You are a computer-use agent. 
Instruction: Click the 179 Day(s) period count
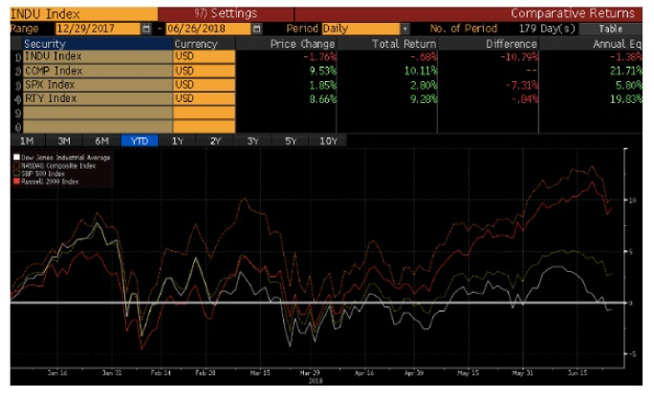point(547,29)
